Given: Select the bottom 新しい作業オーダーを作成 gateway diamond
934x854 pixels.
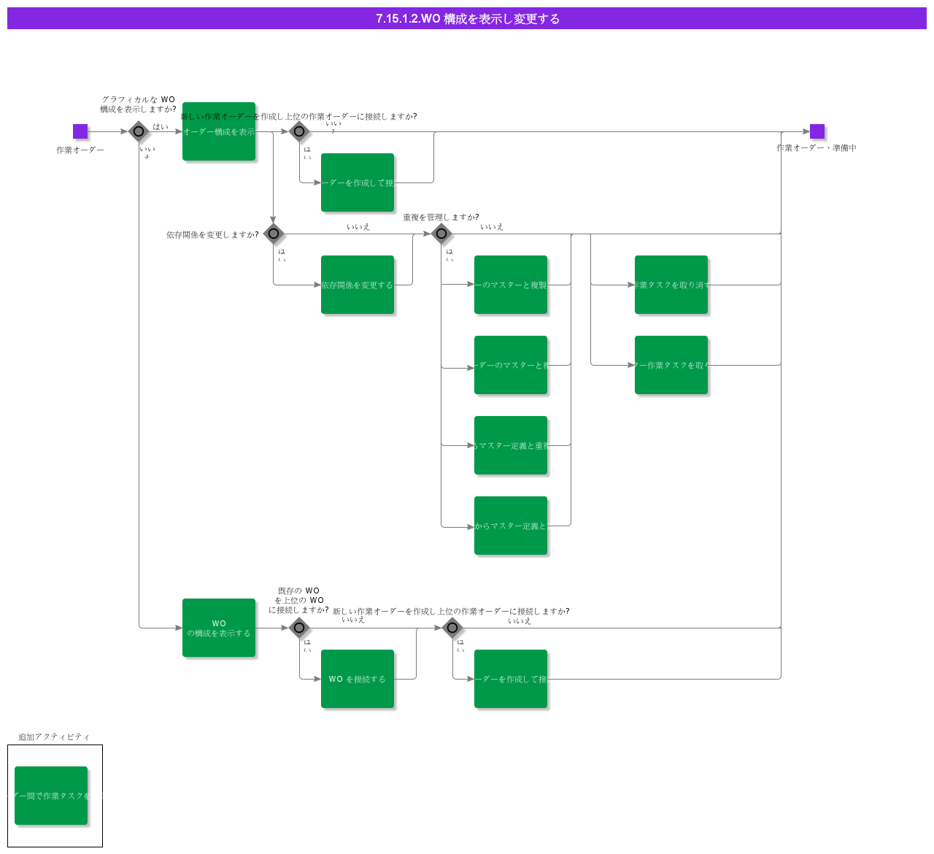Looking at the screenshot, I should coord(452,628).
